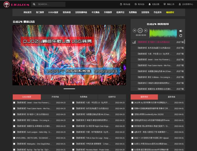Open 编曲素材 in navigation menu
The width and height of the screenshot is (197, 151).
[x=170, y=12]
